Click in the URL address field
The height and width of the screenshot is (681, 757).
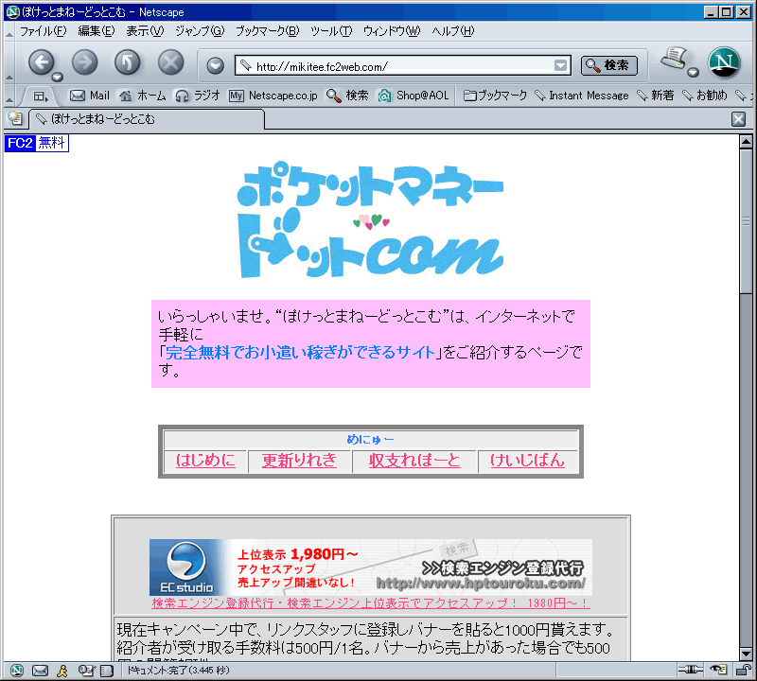402,65
